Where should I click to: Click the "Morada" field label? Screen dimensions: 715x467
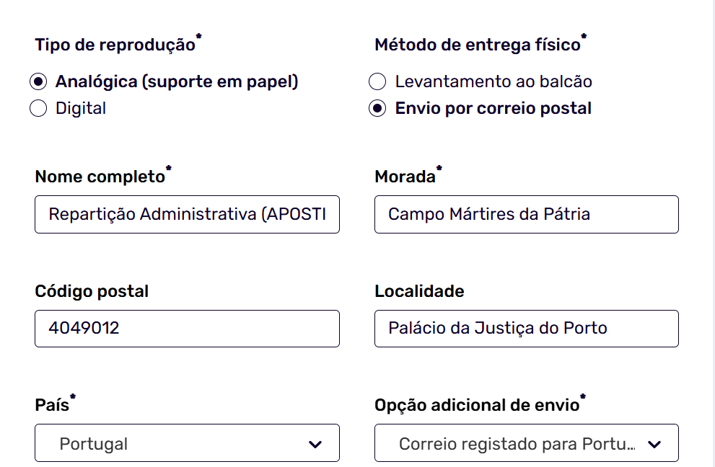click(x=405, y=177)
